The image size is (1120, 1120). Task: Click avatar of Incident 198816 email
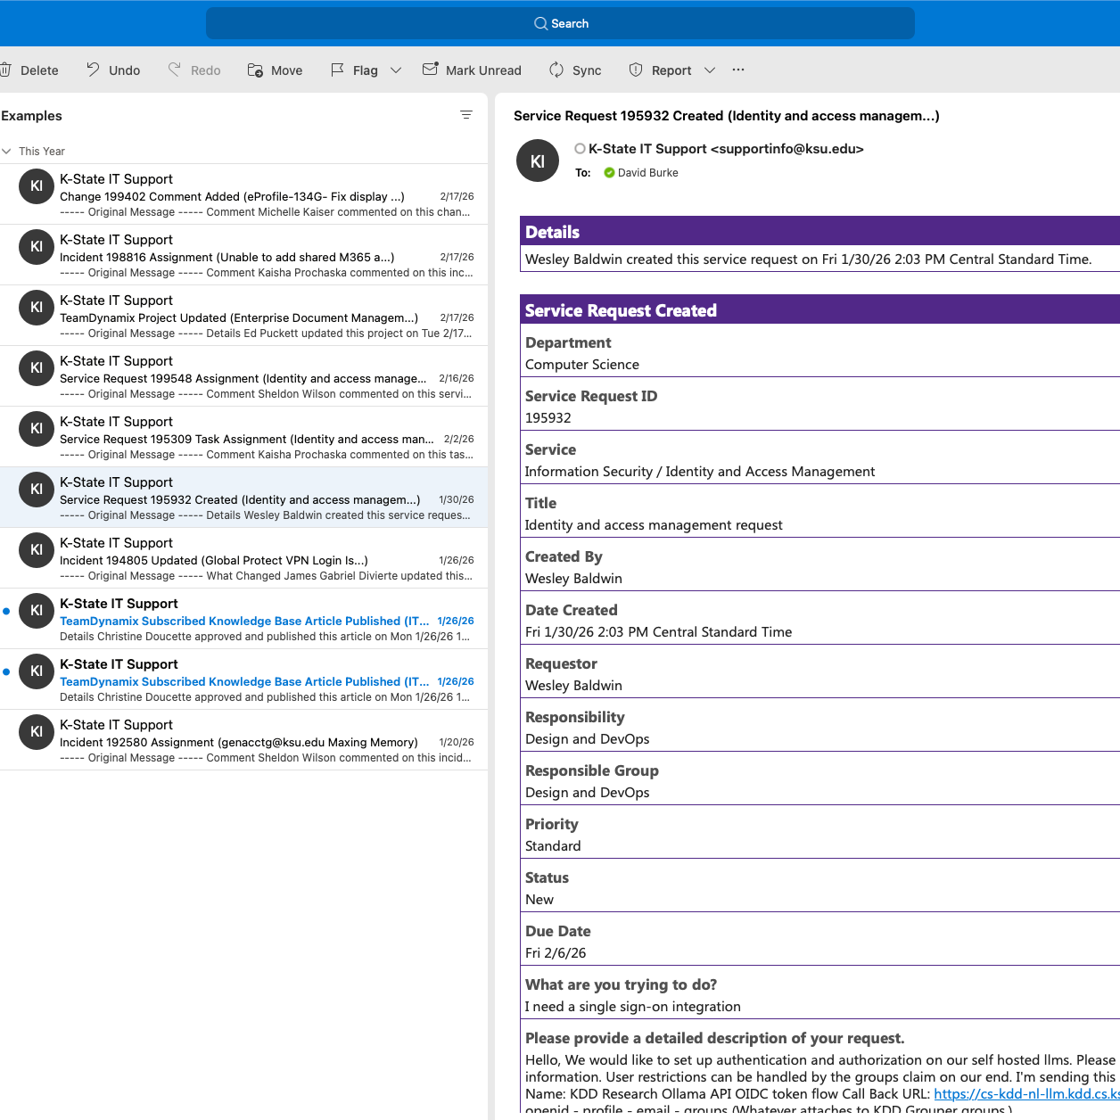coord(37,247)
